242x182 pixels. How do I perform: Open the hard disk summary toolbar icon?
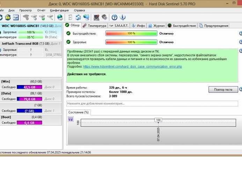pyautogui.click(x=16, y=17)
